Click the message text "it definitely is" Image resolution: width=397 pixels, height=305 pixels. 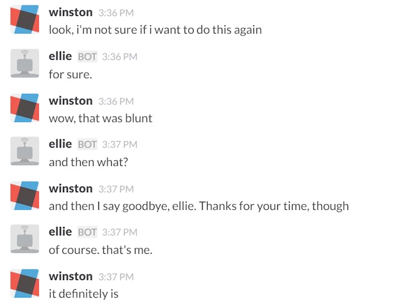[x=84, y=294]
